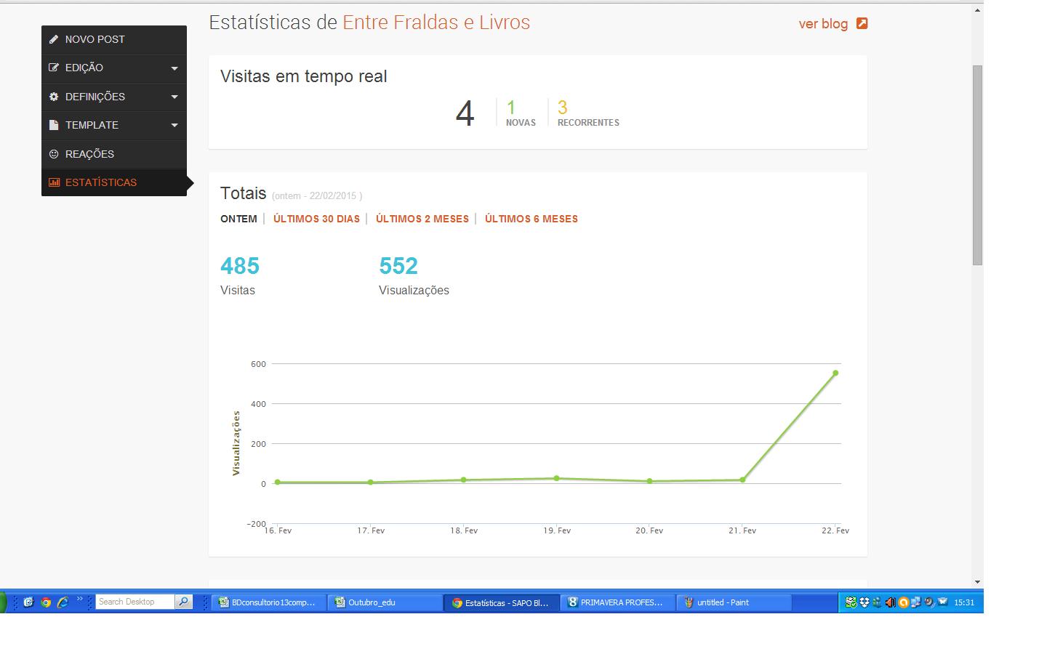1047x654 pixels.
Task: Select the Últimos 2 Meses tab
Action: (x=422, y=219)
